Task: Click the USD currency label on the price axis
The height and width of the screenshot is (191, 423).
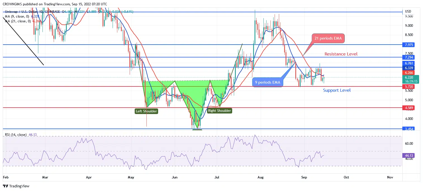Action: [x=408, y=11]
